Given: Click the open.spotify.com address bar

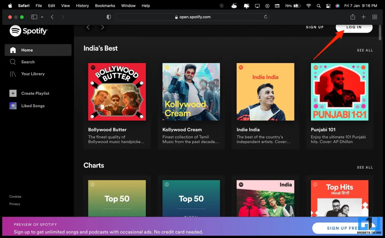Looking at the screenshot, I should 192,17.
